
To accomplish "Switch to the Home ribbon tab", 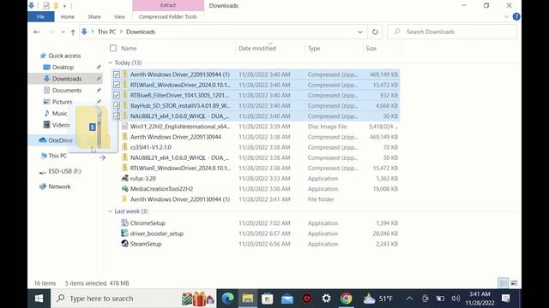I will (68, 17).
